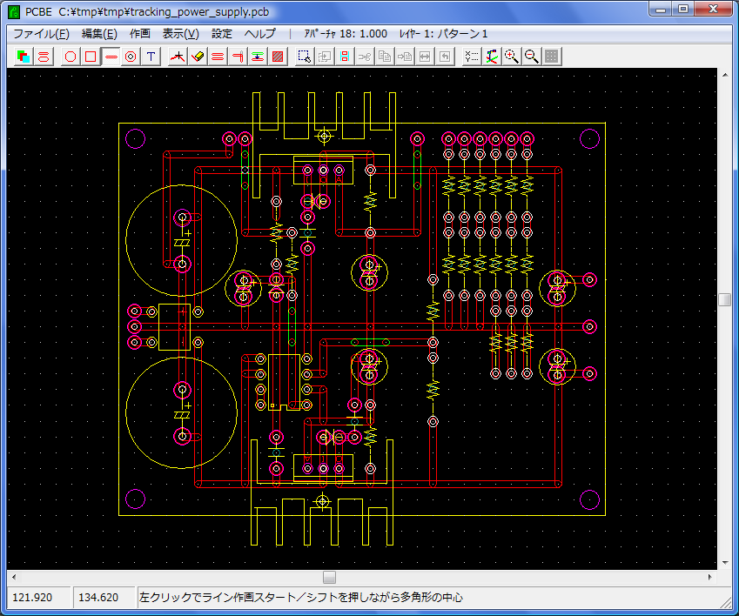This screenshot has height=616, width=739.
Task: Open the ファイル(F) menu
Action: 41,34
